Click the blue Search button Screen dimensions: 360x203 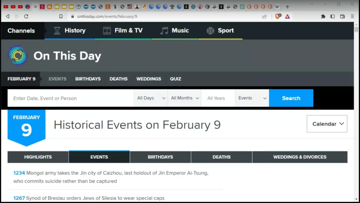[x=291, y=98]
